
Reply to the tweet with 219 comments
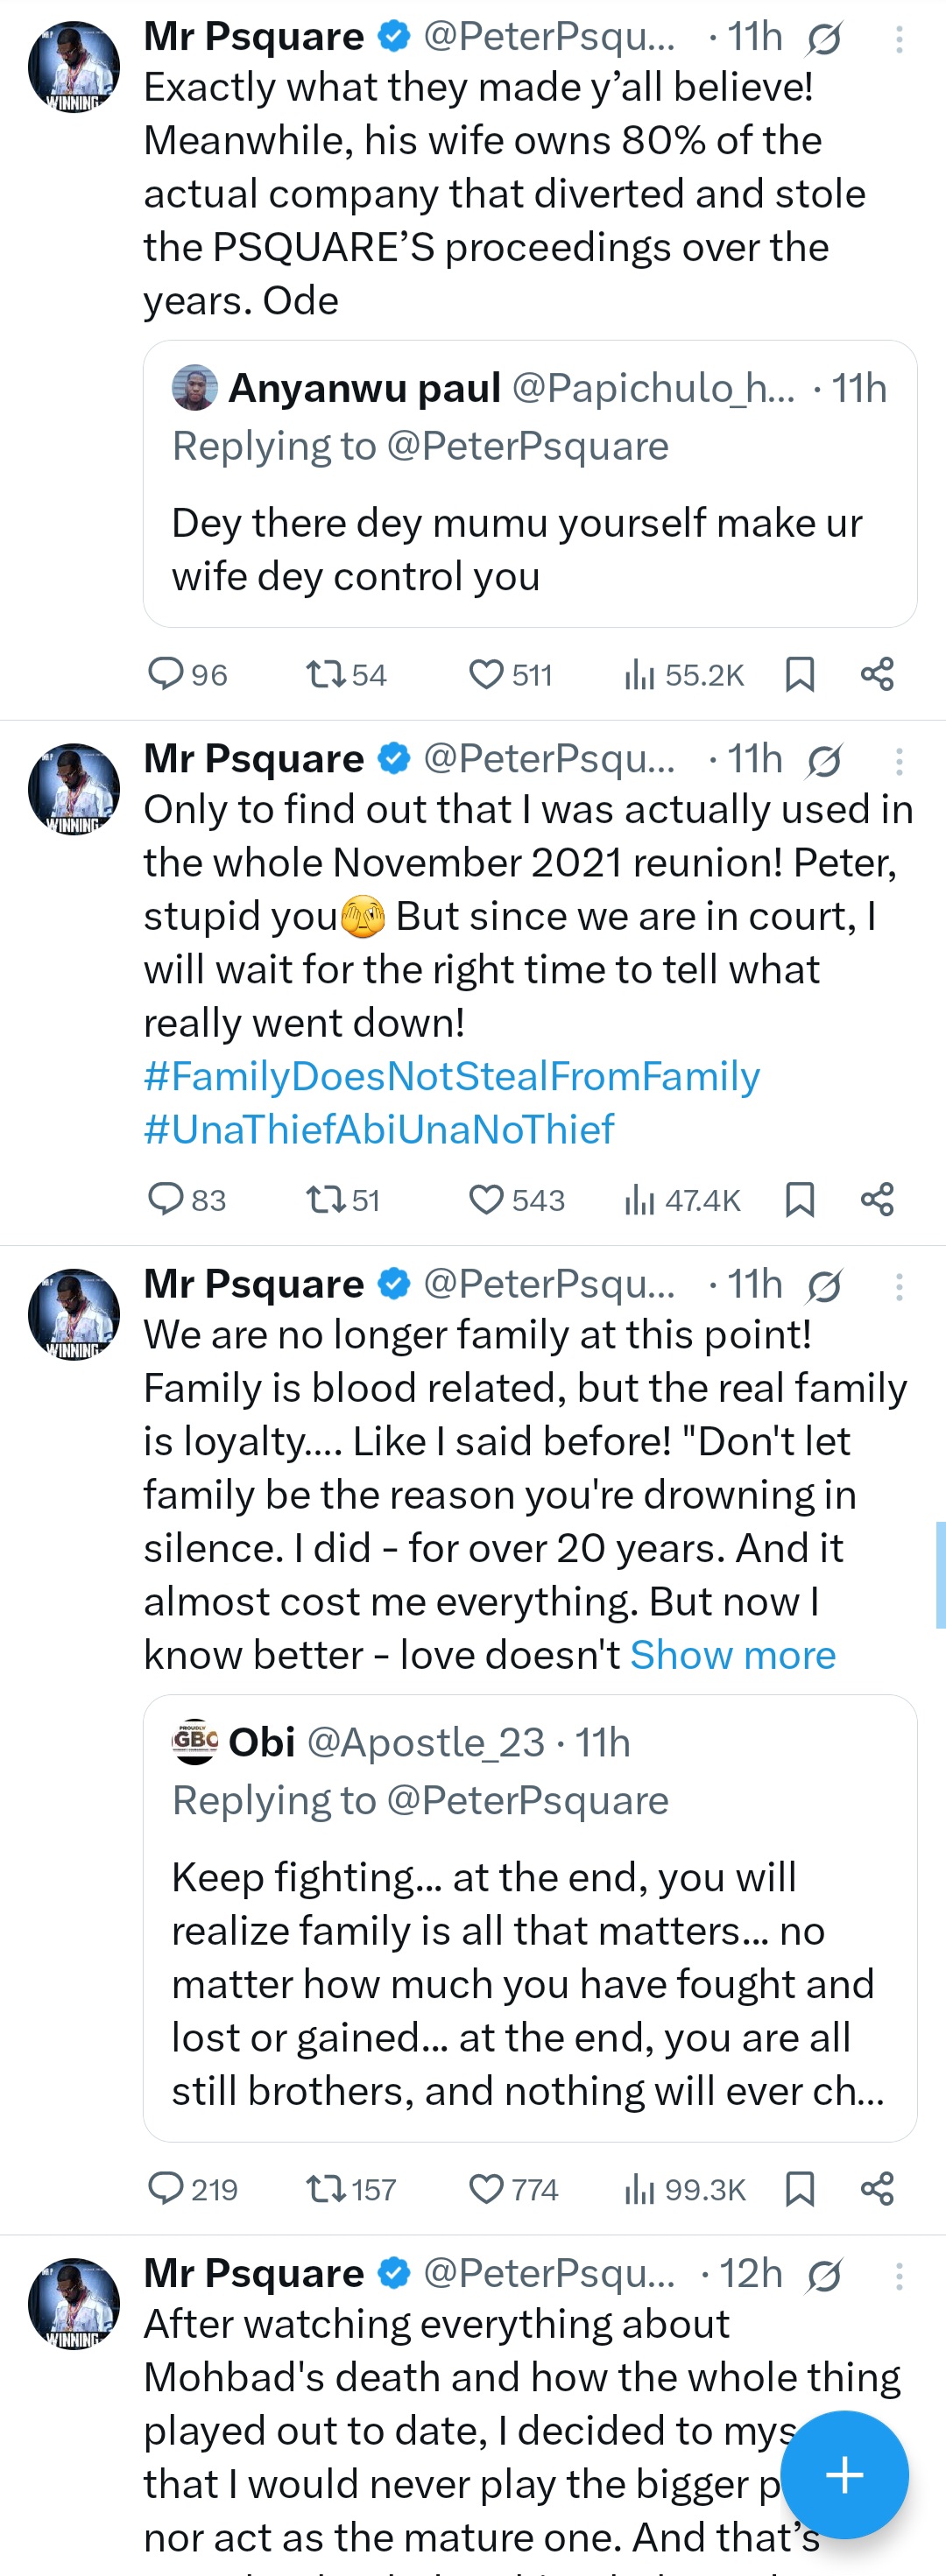(x=166, y=2189)
